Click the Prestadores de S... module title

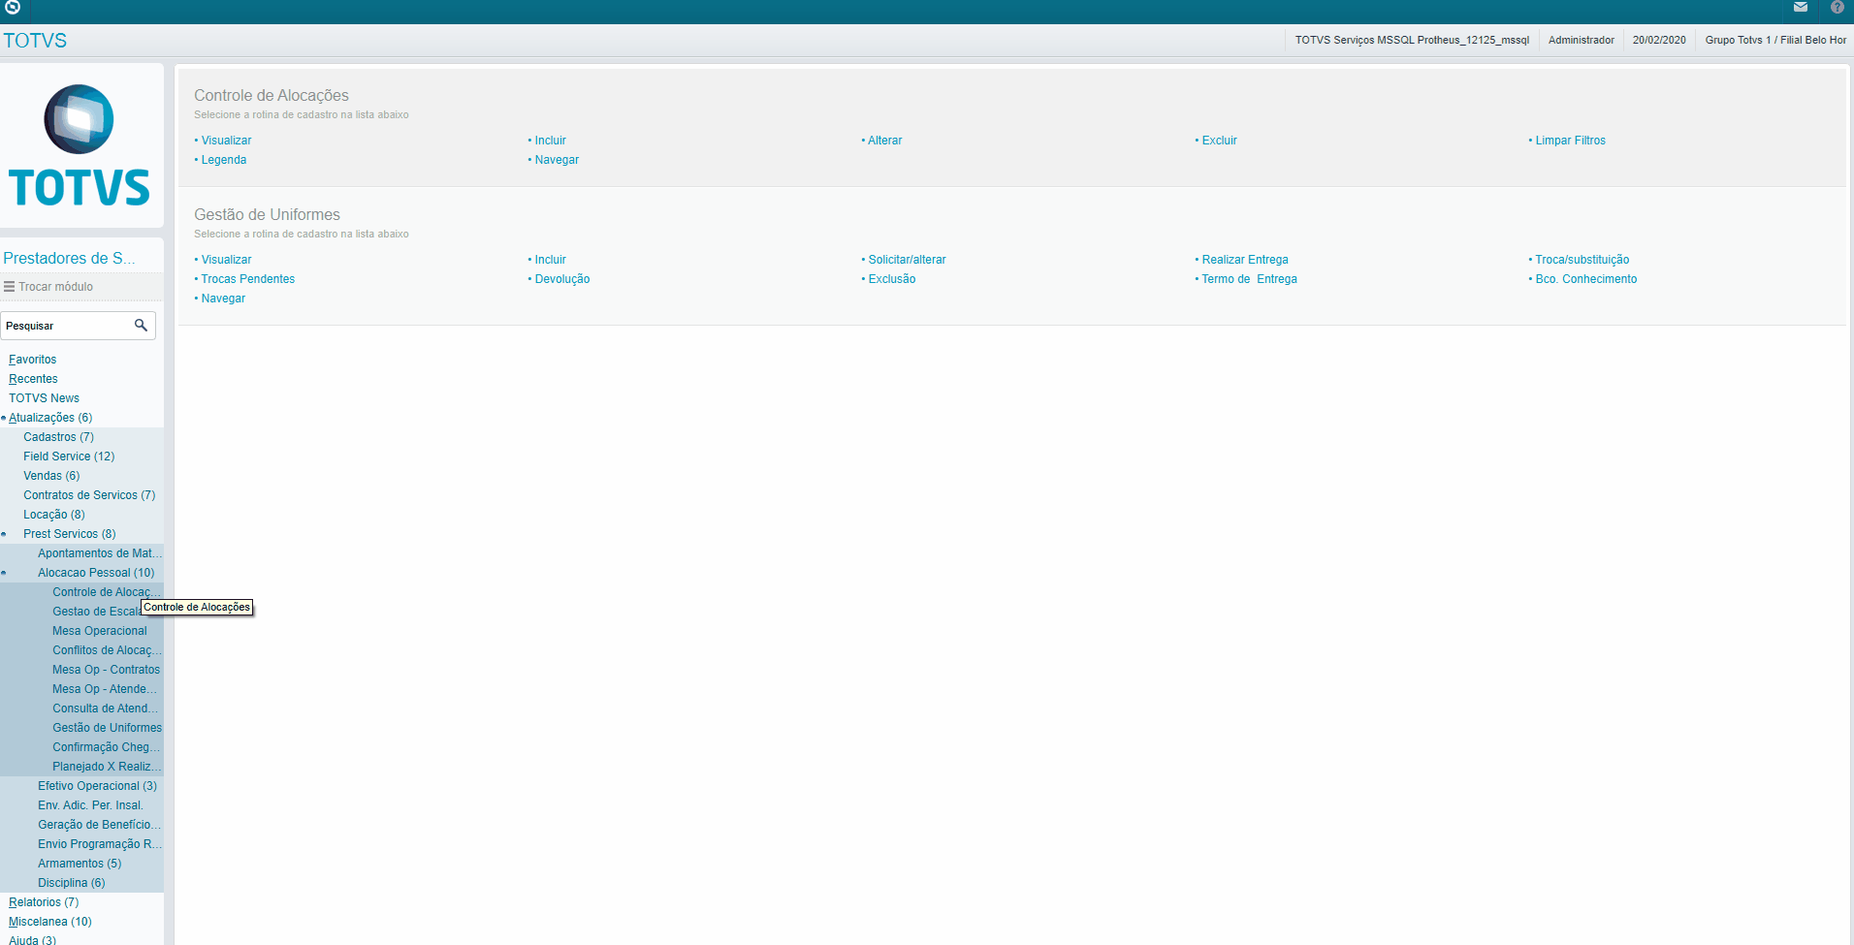(x=69, y=258)
